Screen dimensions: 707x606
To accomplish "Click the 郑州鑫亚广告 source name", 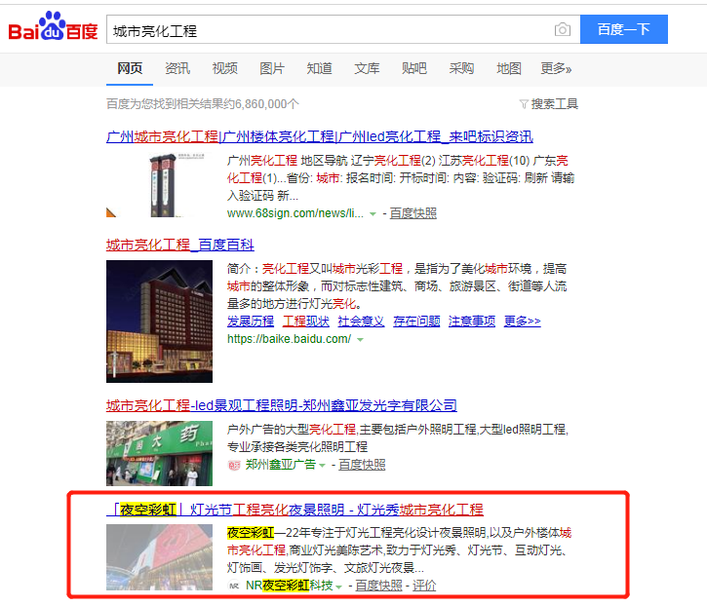I will coord(281,465).
